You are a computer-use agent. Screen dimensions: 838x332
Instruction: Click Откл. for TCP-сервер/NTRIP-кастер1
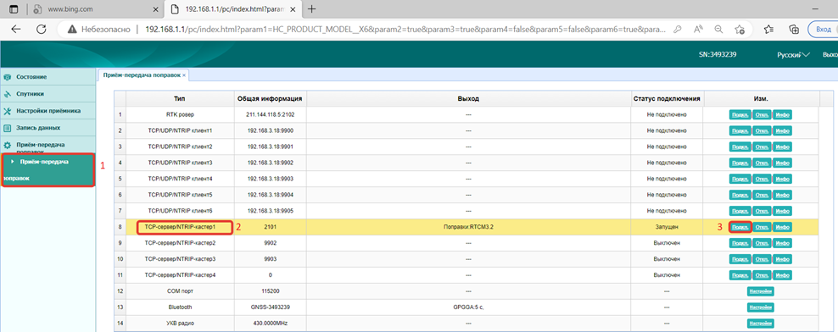pyautogui.click(x=763, y=227)
